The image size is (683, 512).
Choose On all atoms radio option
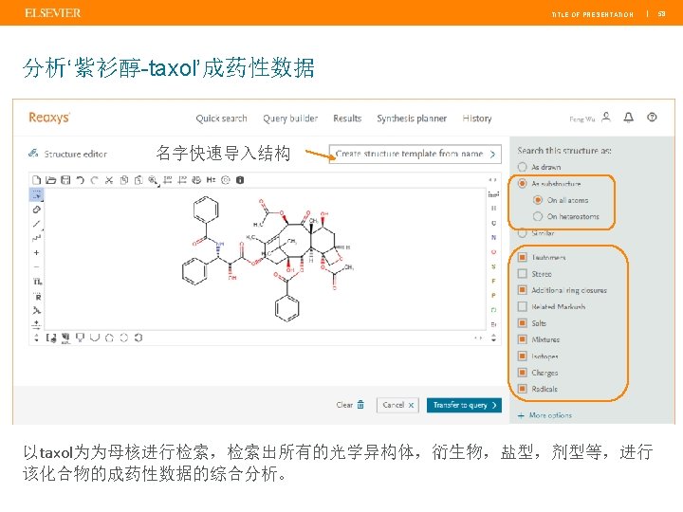[538, 200]
